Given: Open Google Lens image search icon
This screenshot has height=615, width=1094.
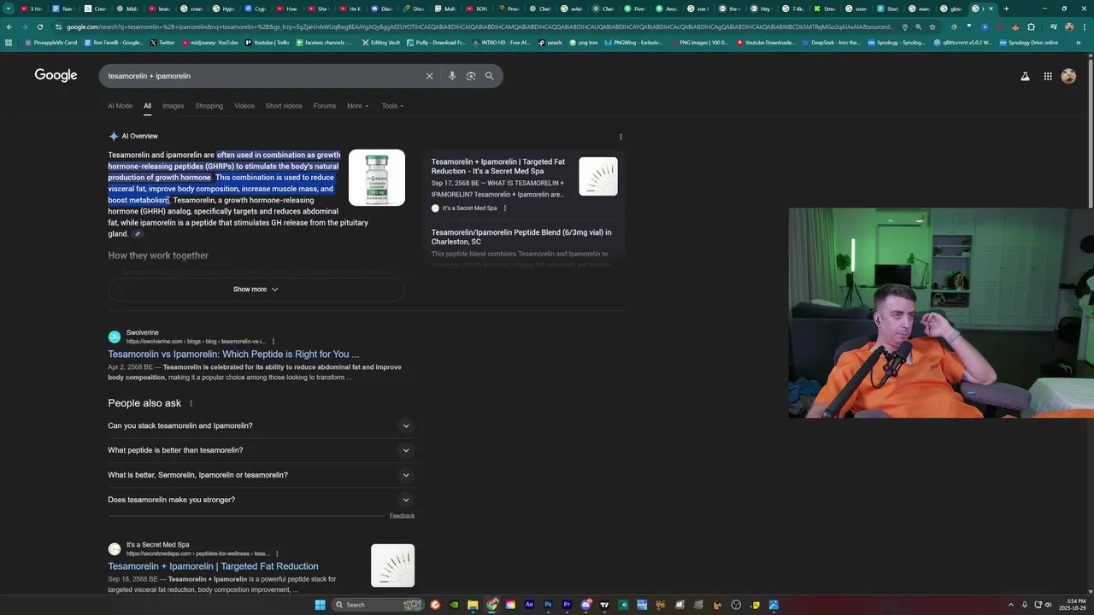Looking at the screenshot, I should click(x=471, y=76).
